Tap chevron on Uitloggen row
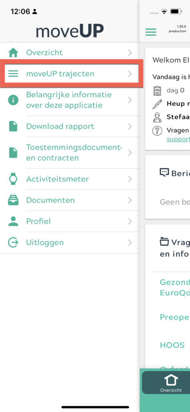 pyautogui.click(x=130, y=242)
